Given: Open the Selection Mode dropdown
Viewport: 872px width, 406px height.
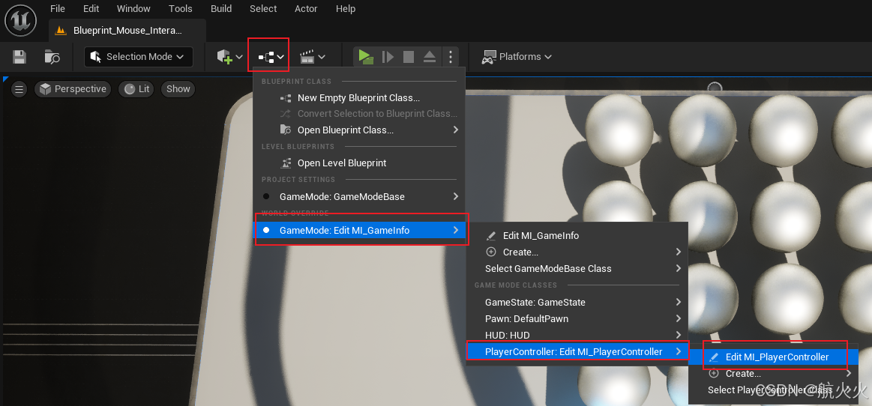Looking at the screenshot, I should (x=139, y=57).
